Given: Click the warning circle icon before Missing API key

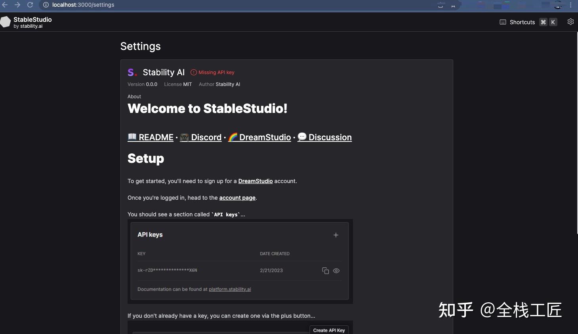Looking at the screenshot, I should (194, 73).
